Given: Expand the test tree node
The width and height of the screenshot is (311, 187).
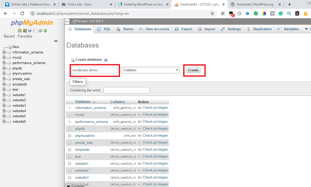Looking at the screenshot, I should tap(4, 89).
